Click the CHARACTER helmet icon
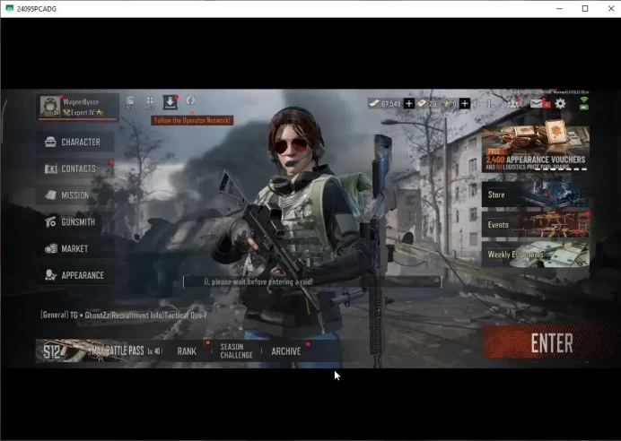Image resolution: width=621 pixels, height=441 pixels. click(50, 142)
